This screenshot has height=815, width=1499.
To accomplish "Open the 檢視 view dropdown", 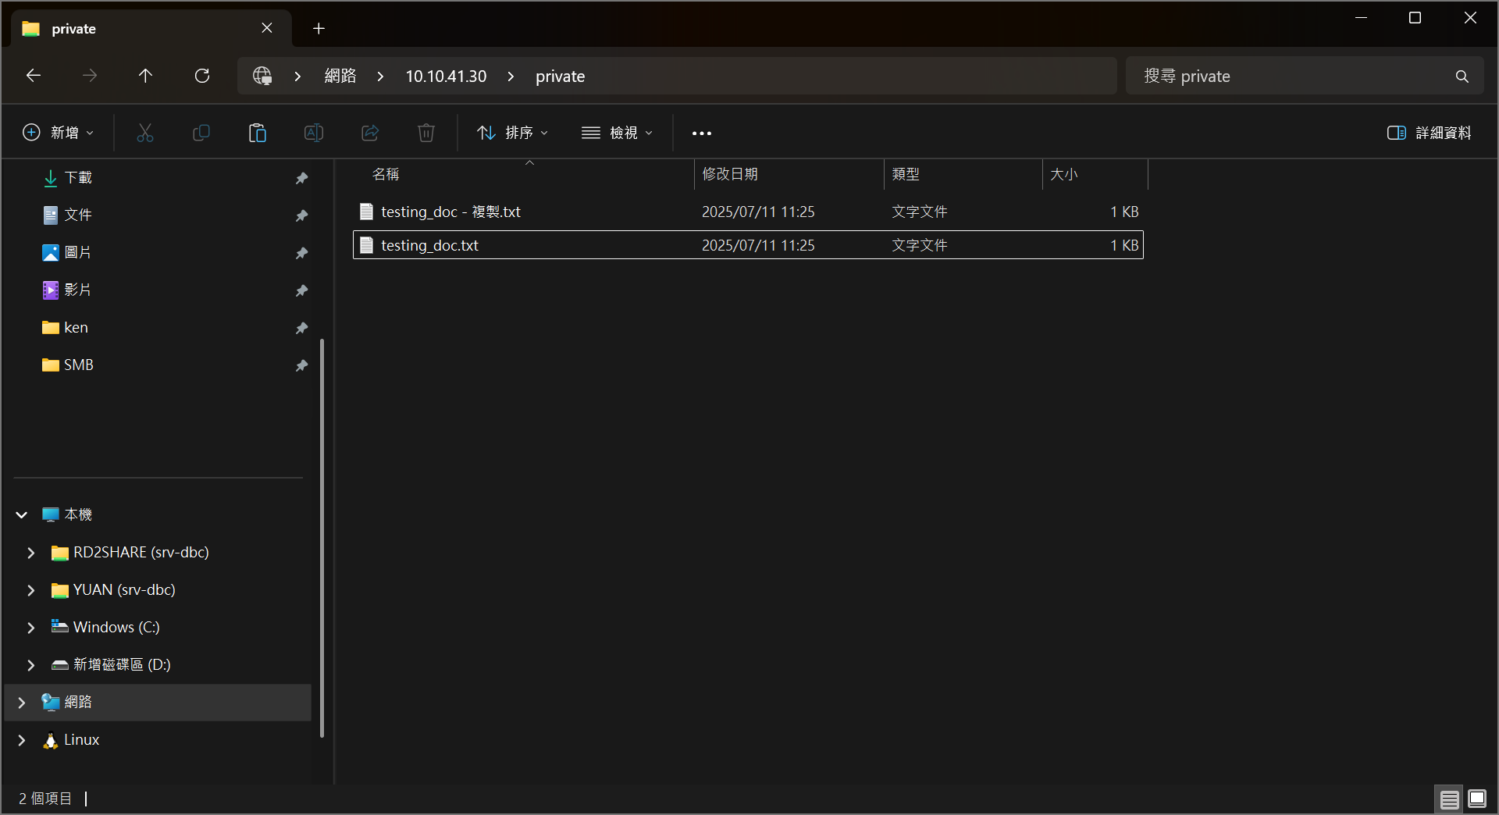I will (x=617, y=133).
